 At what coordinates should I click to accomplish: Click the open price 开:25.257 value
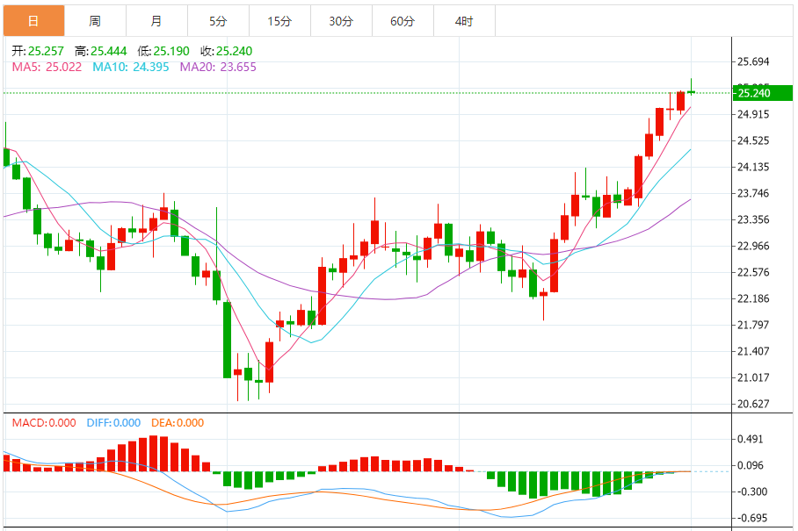point(38,51)
